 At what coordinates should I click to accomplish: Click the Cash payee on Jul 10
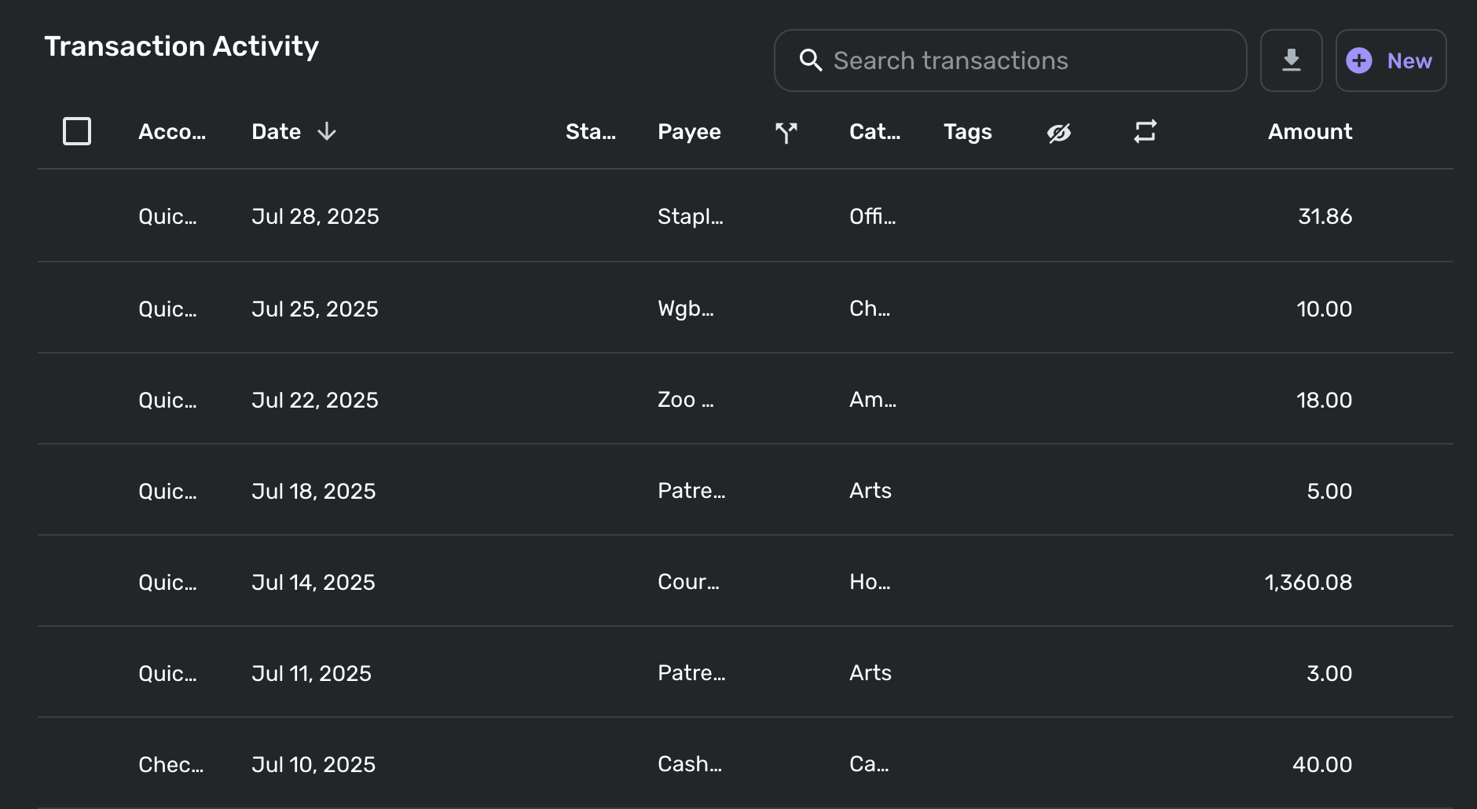click(689, 764)
